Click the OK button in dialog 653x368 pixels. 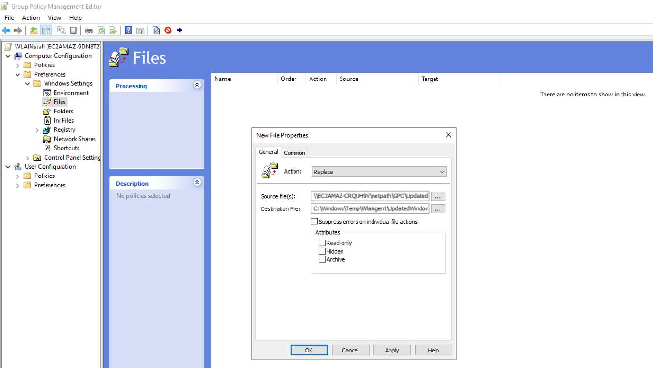(x=309, y=350)
